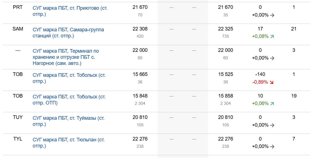This screenshot has height=158, width=313.
Task: Select the PRT ticker code
Action: (18, 7)
